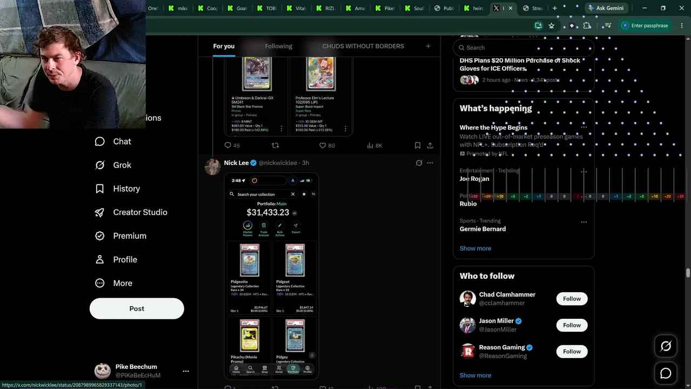Bookmark this page with the star icon
Image resolution: width=691 pixels, height=389 pixels.
point(551,25)
